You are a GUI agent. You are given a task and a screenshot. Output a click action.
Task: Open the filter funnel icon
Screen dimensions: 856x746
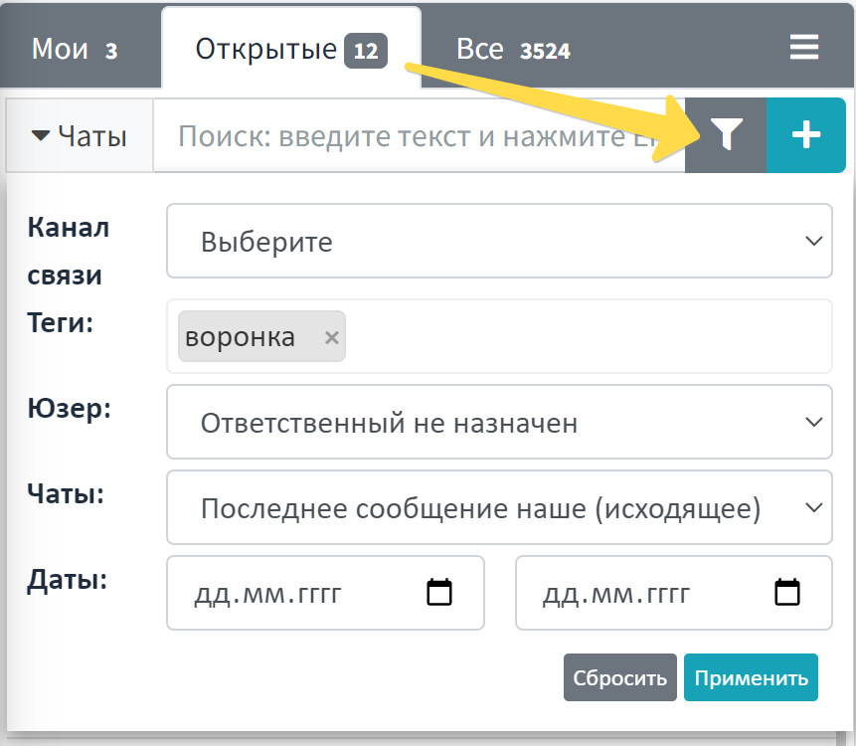(727, 134)
